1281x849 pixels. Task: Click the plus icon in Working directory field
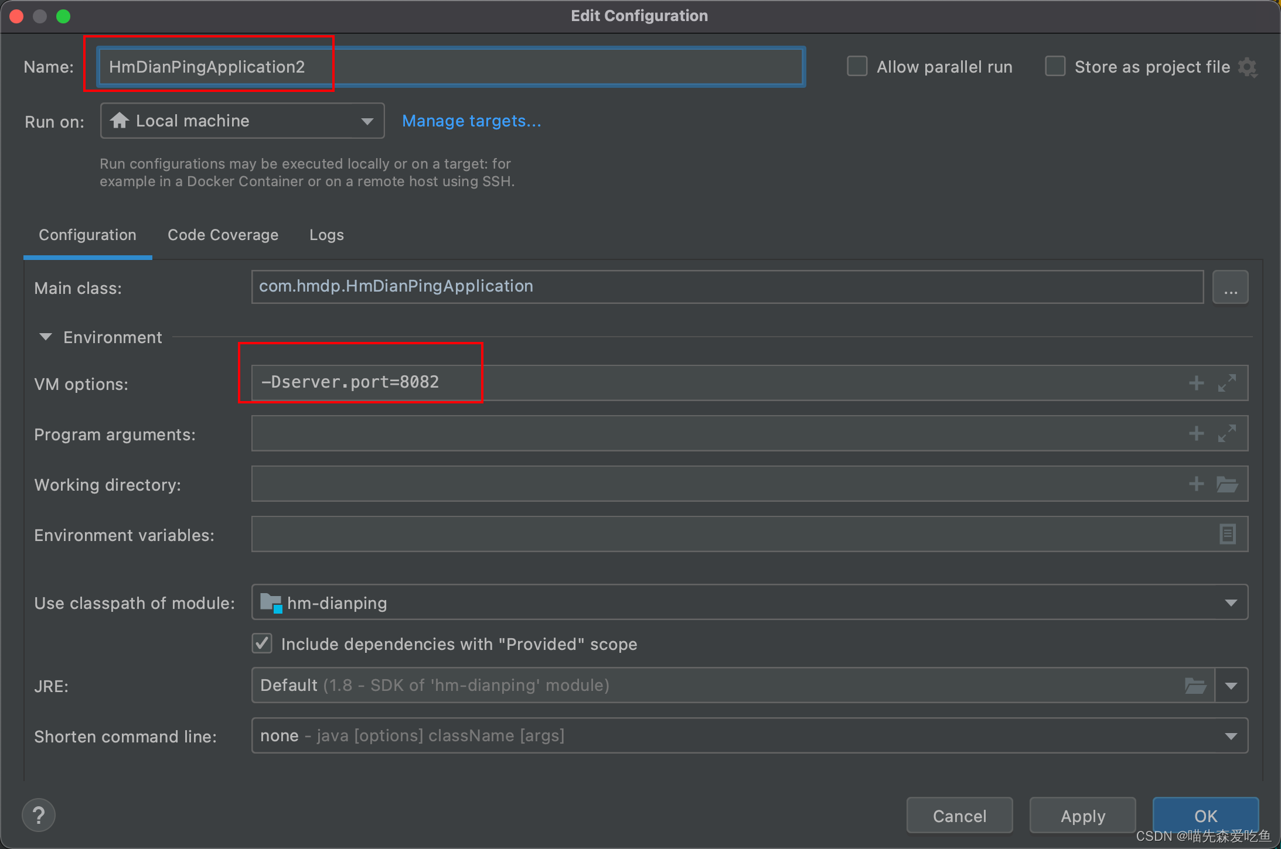coord(1196,484)
